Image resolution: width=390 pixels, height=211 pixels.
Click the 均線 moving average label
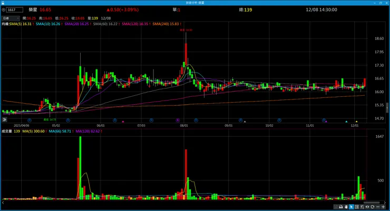(5, 24)
